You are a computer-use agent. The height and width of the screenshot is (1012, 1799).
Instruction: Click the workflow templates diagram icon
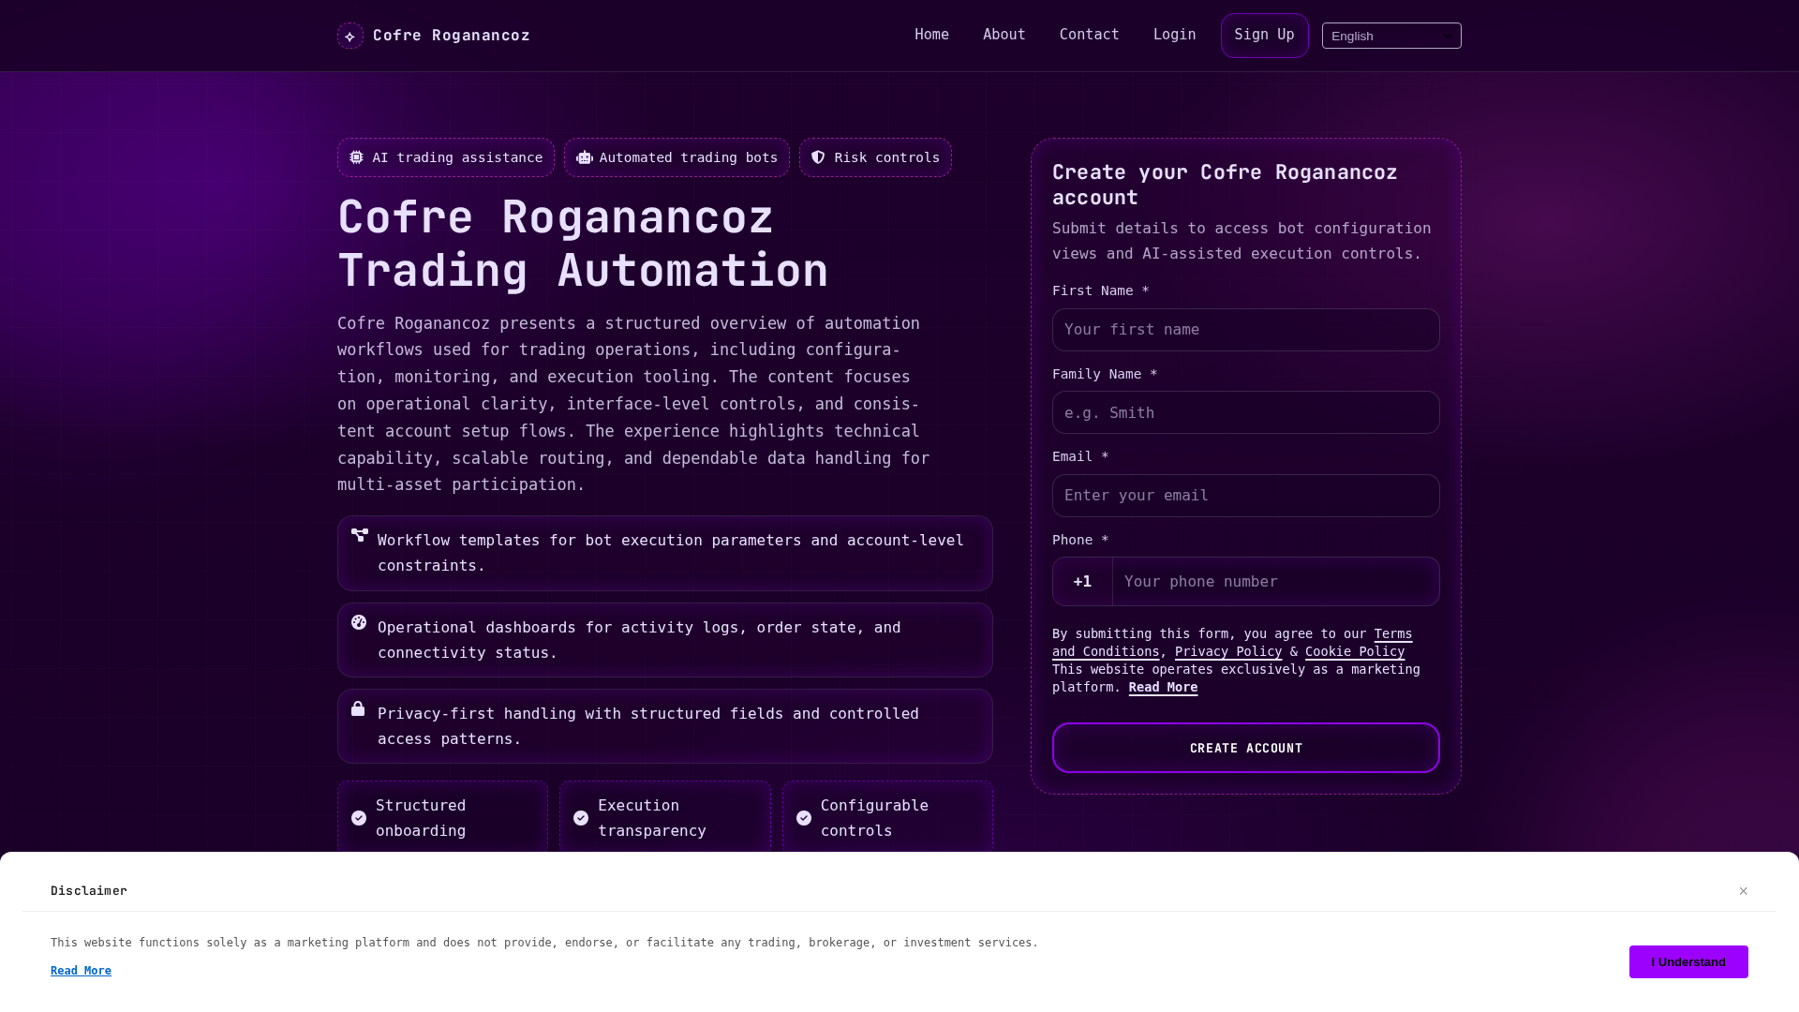(x=360, y=535)
